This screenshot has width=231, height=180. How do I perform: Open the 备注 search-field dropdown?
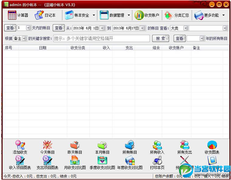(x=24, y=39)
